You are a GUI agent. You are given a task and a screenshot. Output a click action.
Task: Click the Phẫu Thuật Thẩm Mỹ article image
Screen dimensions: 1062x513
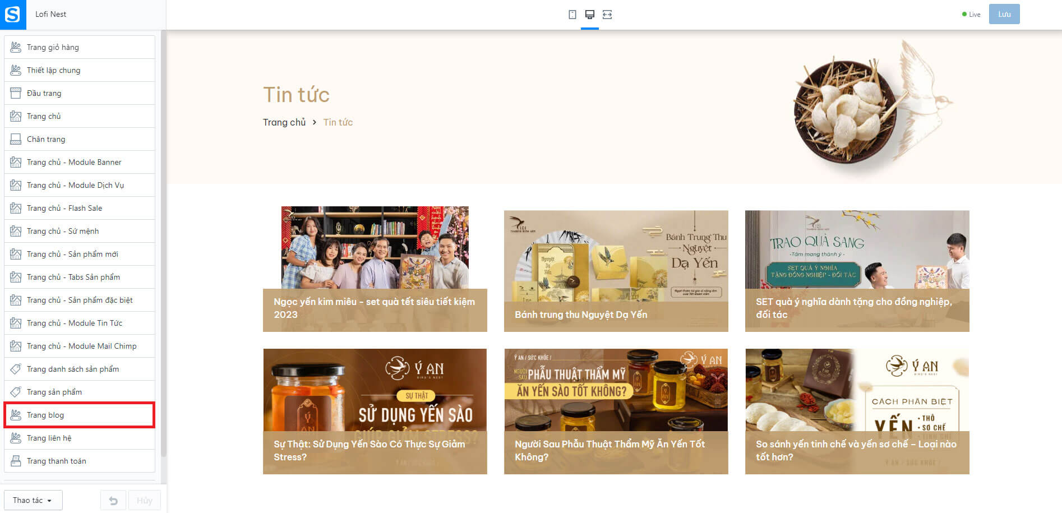[x=616, y=390]
